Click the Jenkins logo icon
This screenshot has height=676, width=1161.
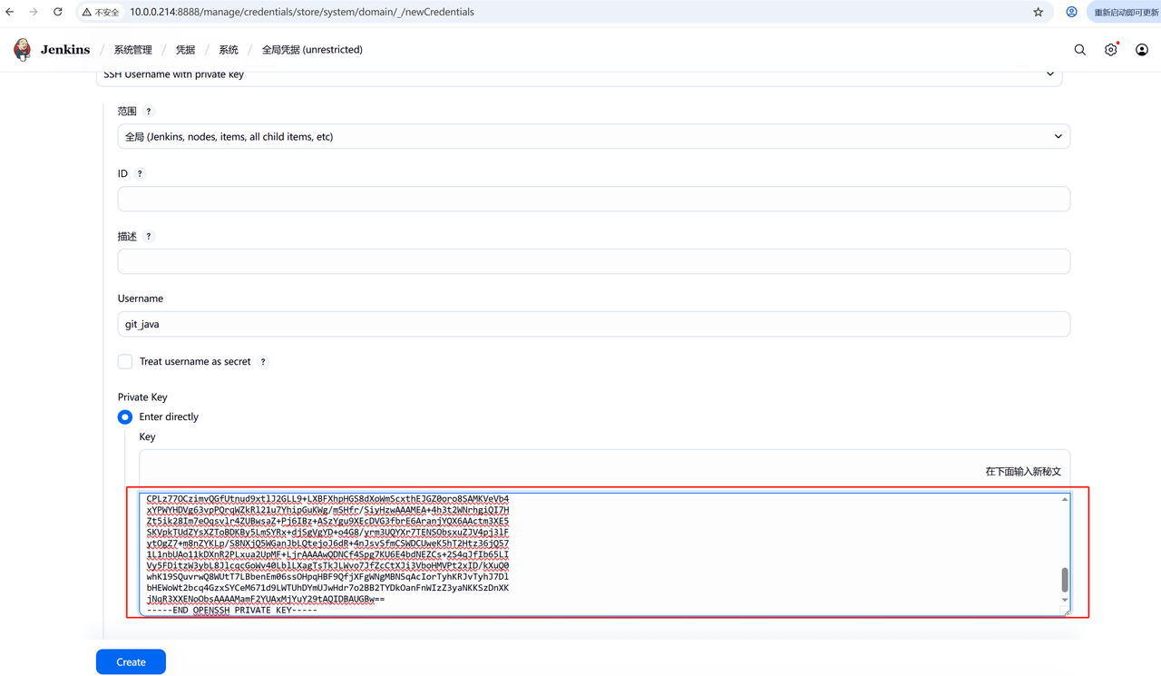point(23,50)
